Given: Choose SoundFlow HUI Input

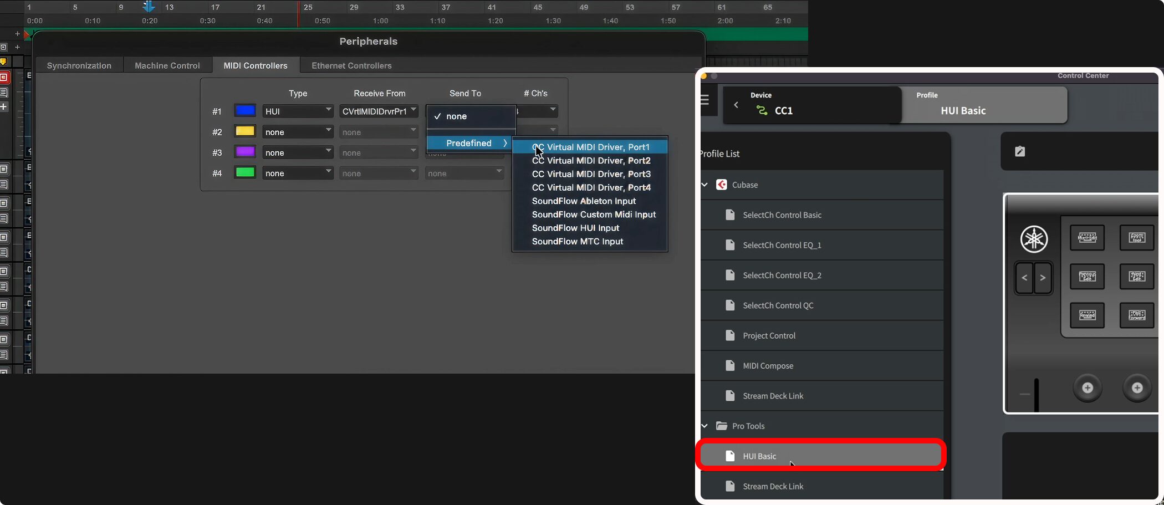Looking at the screenshot, I should tap(590, 228).
